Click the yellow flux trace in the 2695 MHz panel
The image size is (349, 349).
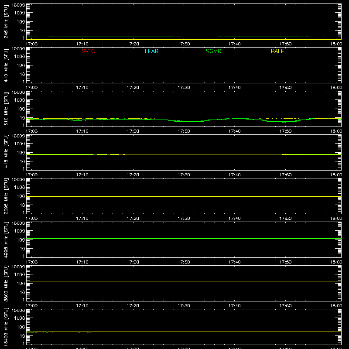click(184, 197)
